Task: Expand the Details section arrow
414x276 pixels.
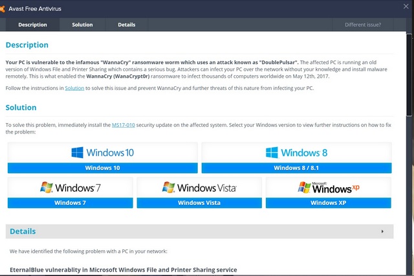Action: pos(382,231)
